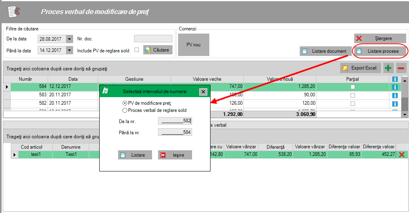Click the test1 article code cell
Image resolution: width=409 pixels, height=213 pixels.
(36, 154)
